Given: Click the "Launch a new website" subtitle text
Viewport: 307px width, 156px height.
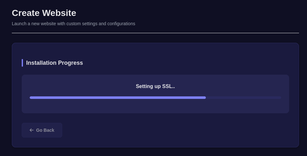Looking at the screenshot, I should (73, 24).
